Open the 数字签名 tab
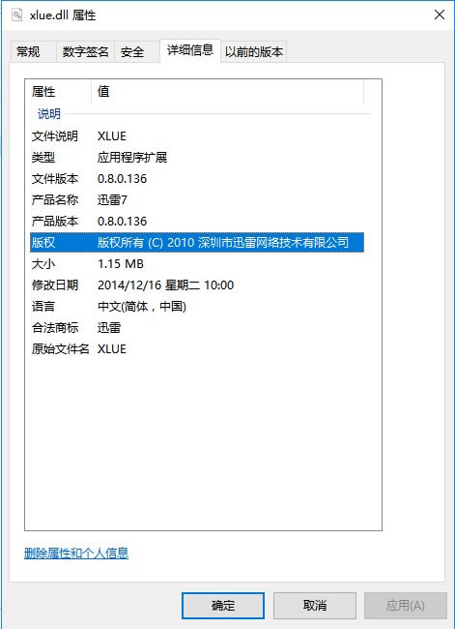 (x=85, y=51)
